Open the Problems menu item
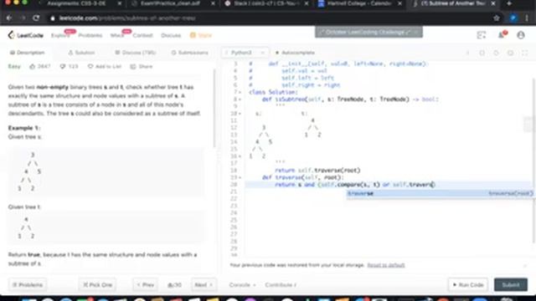The image size is (536, 301). [90, 35]
